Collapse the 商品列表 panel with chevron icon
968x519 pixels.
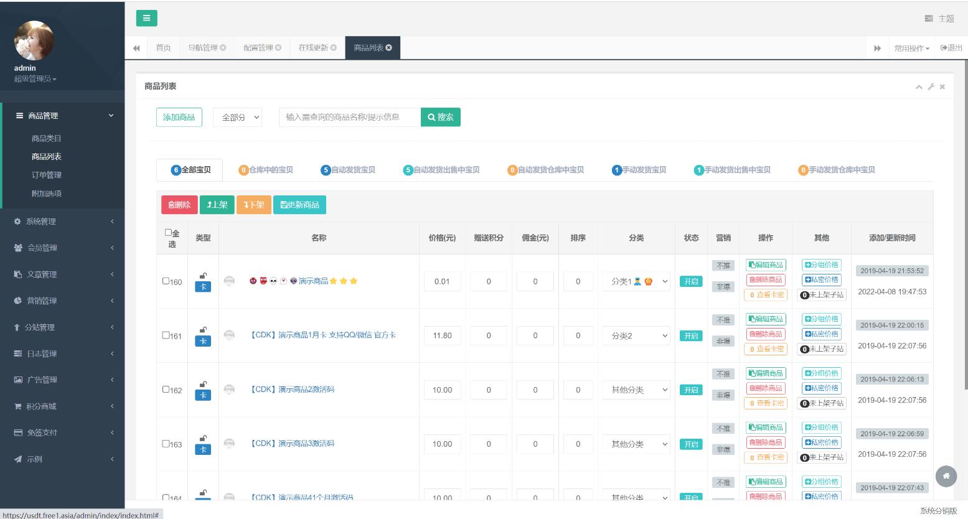[919, 86]
